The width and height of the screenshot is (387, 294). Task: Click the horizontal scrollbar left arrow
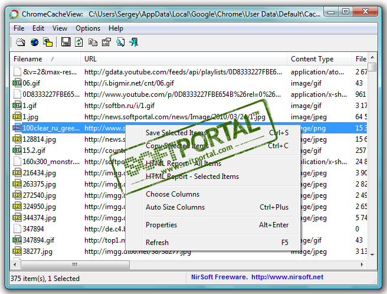(15, 265)
